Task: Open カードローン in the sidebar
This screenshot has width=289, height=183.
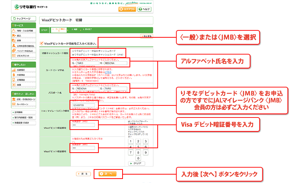Action: coord(23,104)
